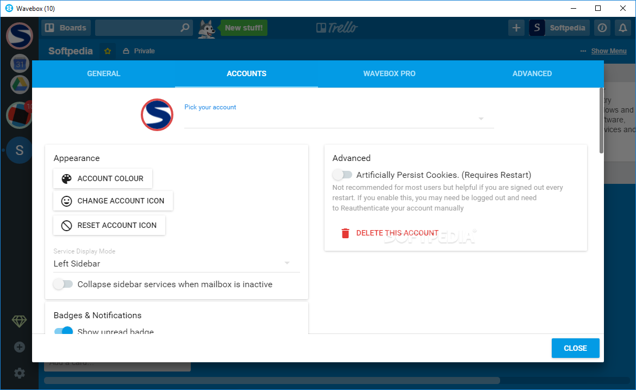This screenshot has width=636, height=390.
Task: Open Trello notifications bell
Action: [x=622, y=28]
